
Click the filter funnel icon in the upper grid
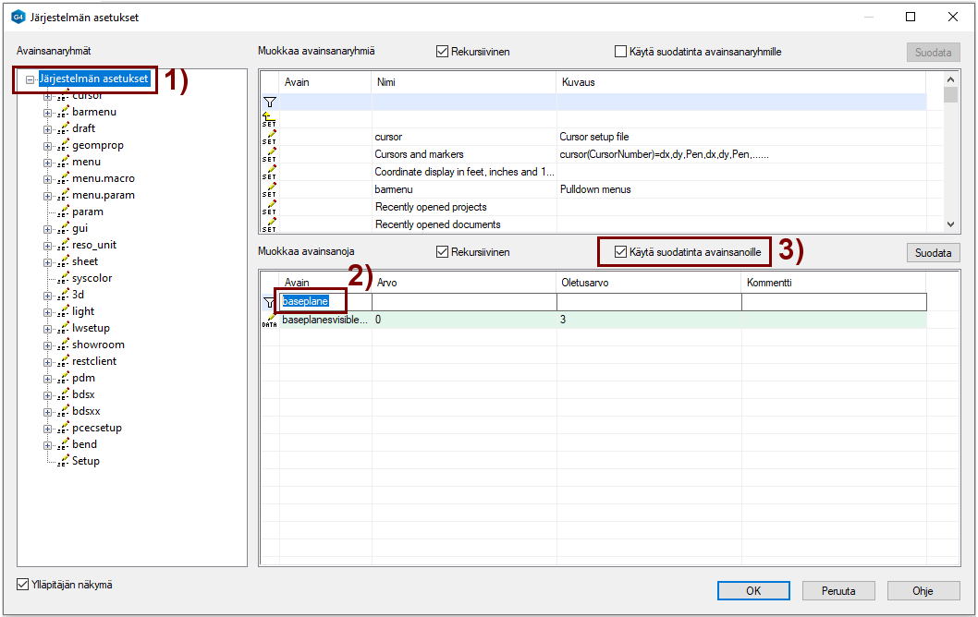[269, 103]
